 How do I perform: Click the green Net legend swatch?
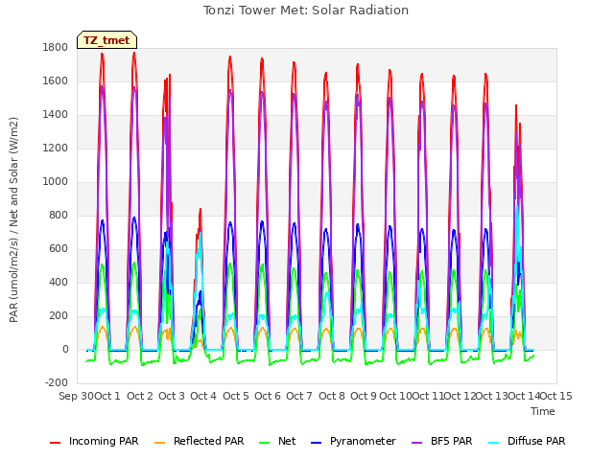[265, 443]
